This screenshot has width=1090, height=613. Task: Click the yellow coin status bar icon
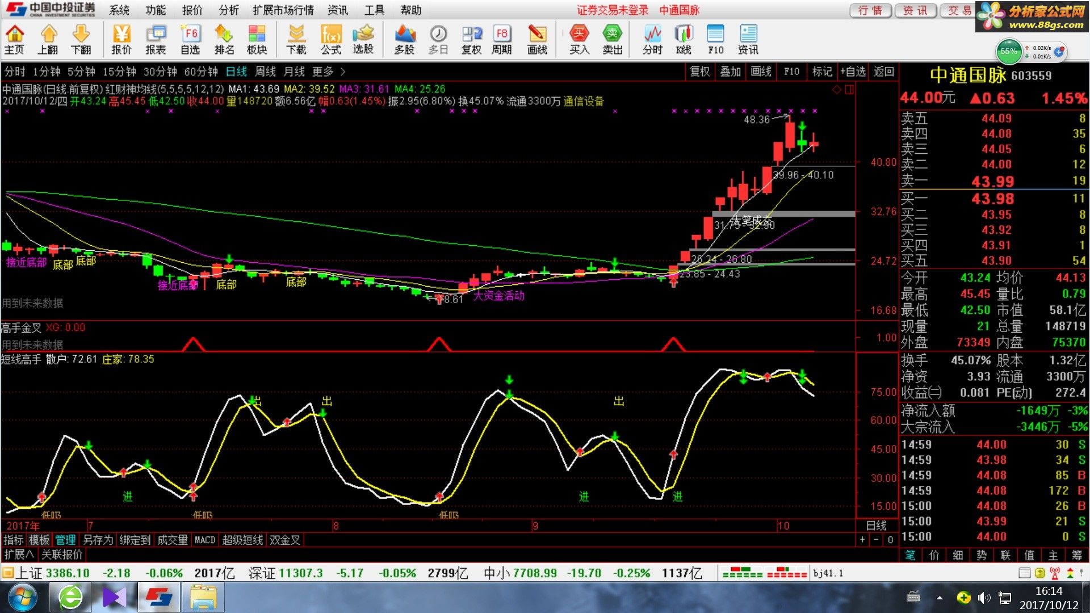click(x=1040, y=573)
